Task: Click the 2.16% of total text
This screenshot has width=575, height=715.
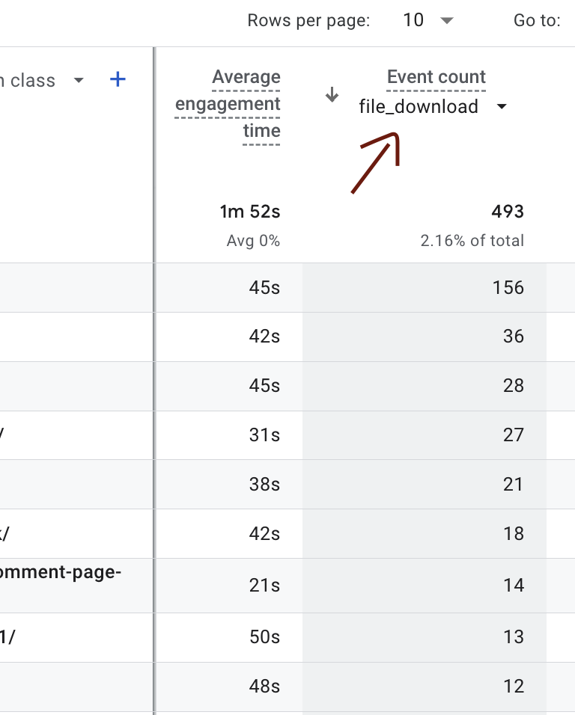Action: pos(472,241)
